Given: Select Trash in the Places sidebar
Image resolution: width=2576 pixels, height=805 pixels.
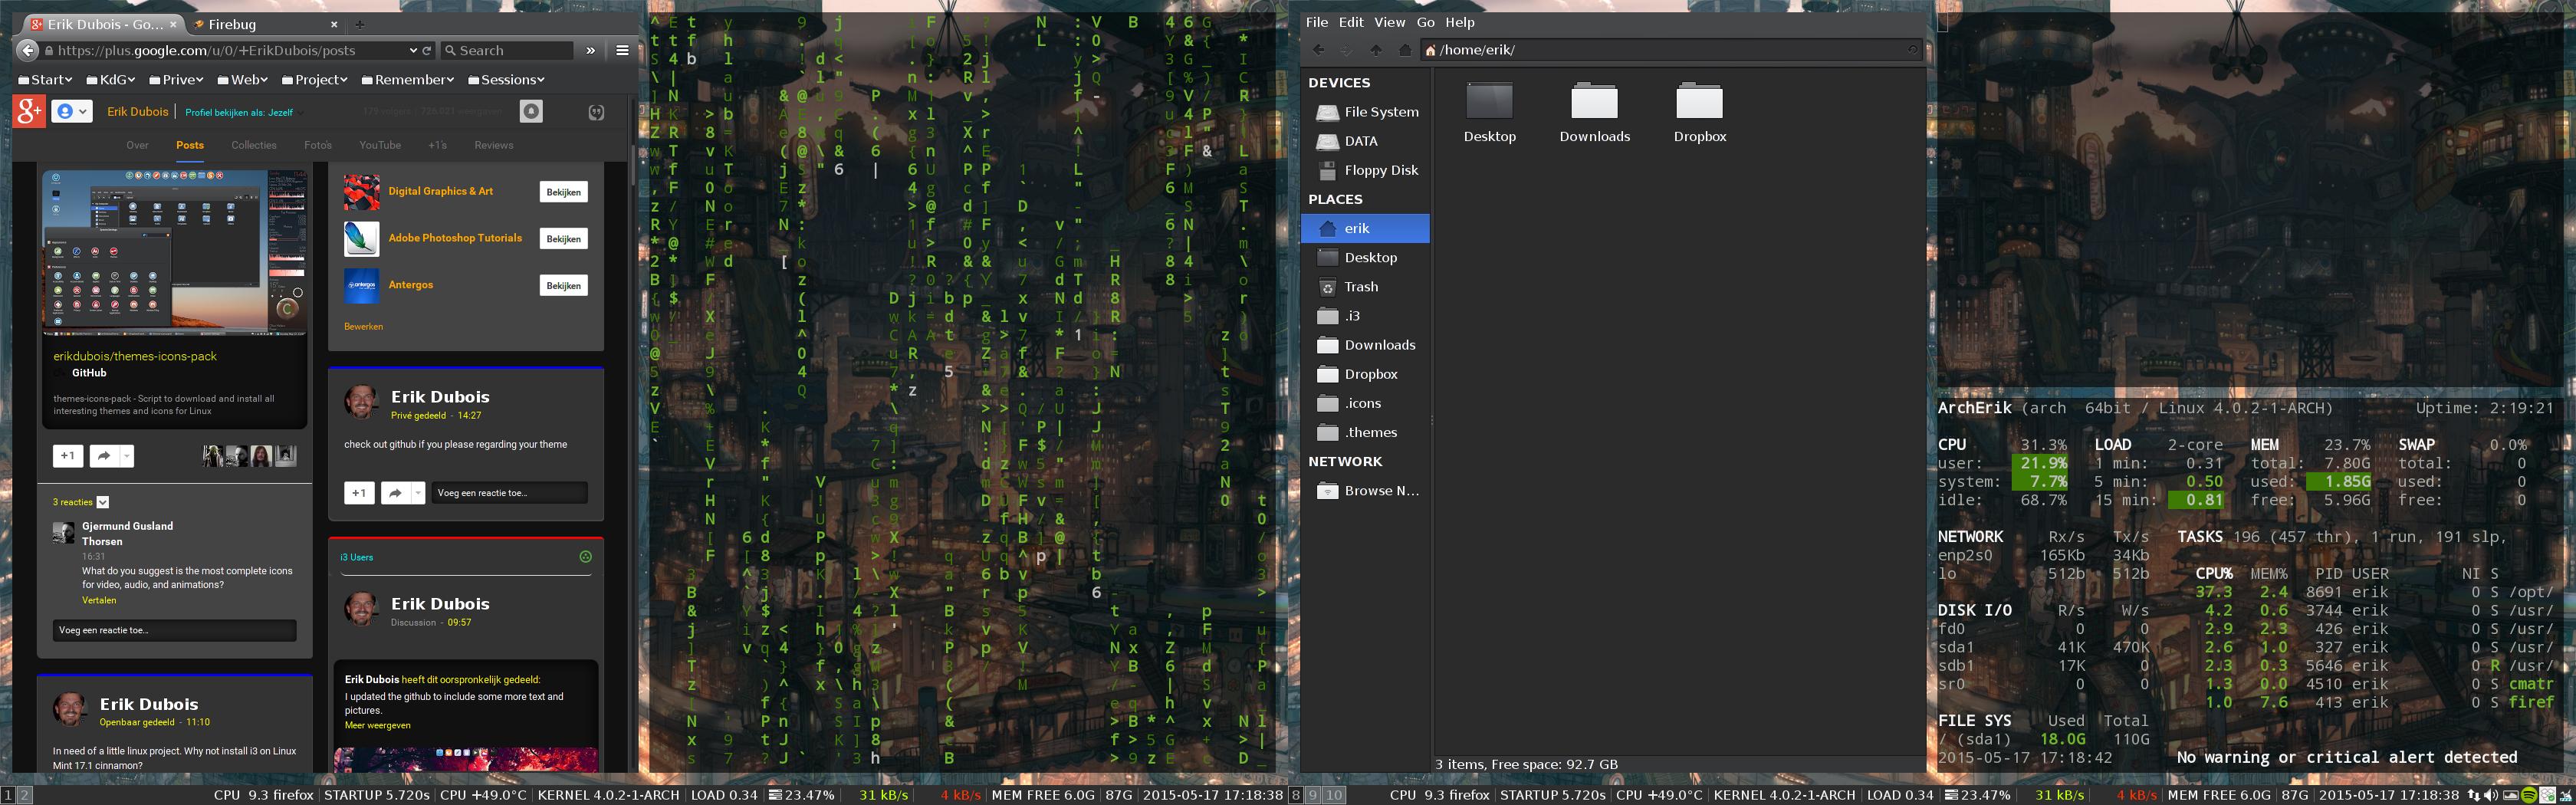Looking at the screenshot, I should point(1365,287).
